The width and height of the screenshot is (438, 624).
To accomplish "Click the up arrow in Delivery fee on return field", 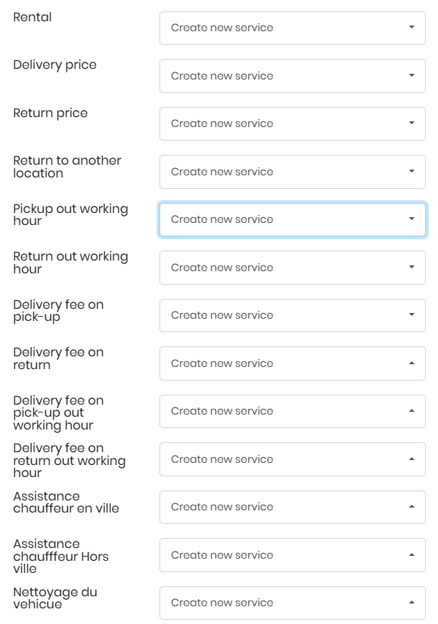I will pos(412,363).
